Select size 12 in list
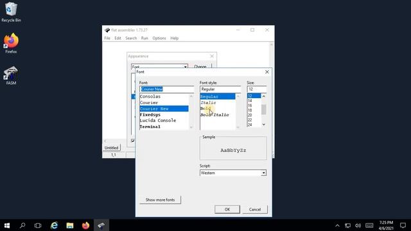 pyautogui.click(x=254, y=96)
